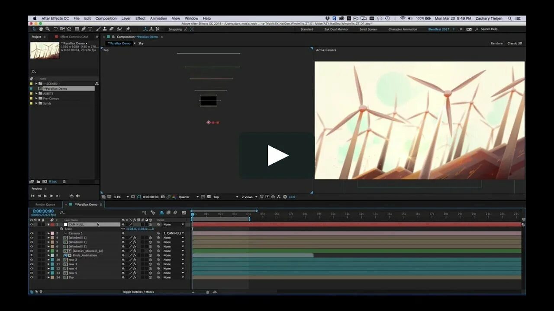The height and width of the screenshot is (311, 554).
Task: Open the Top 3D view dropdown
Action: point(225,197)
